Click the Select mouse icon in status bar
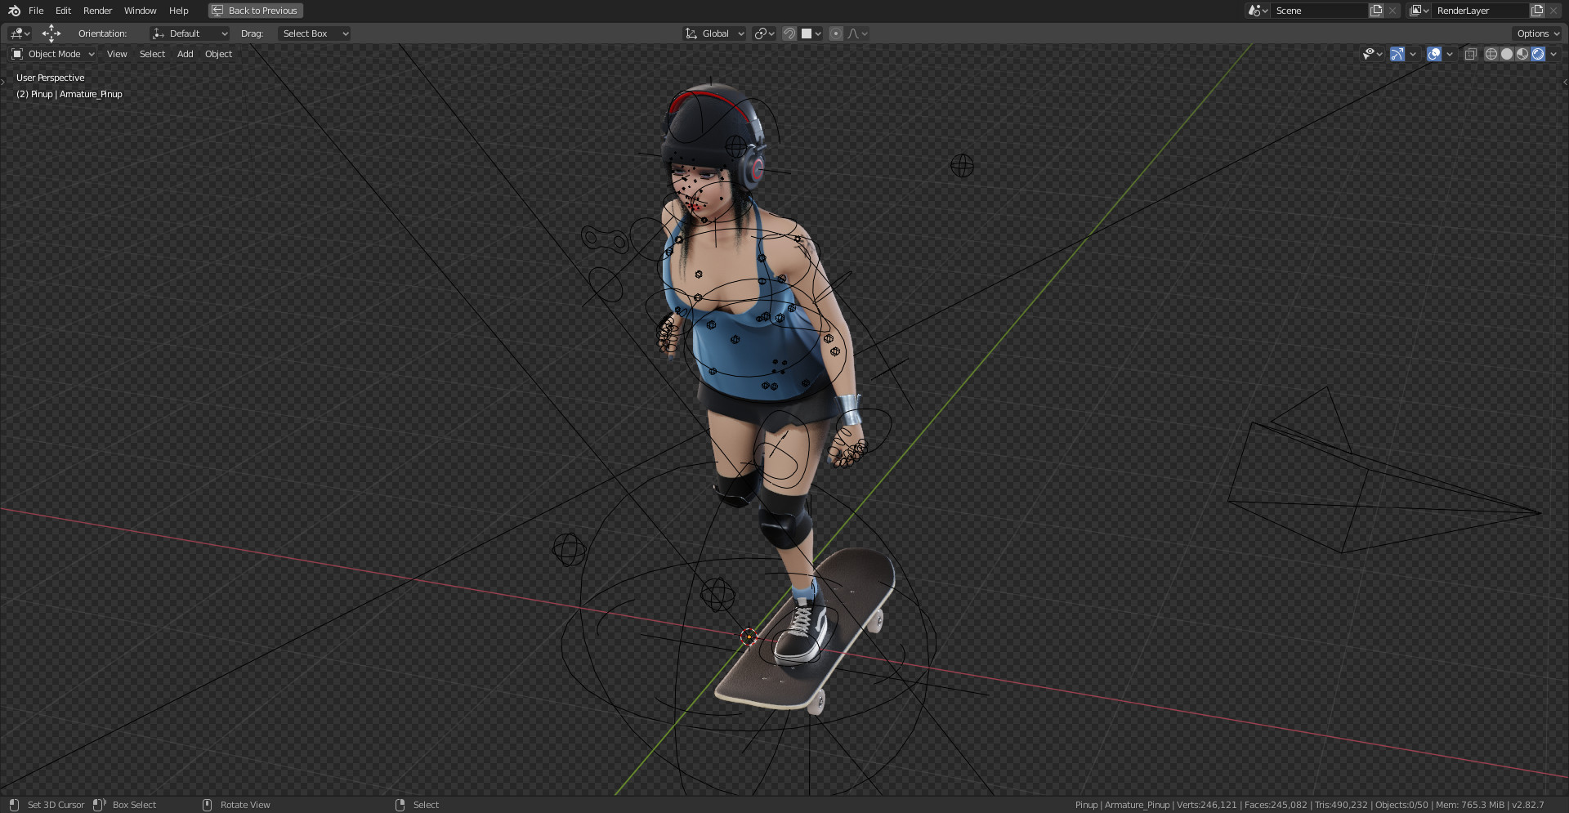The height and width of the screenshot is (813, 1569). pyautogui.click(x=400, y=805)
